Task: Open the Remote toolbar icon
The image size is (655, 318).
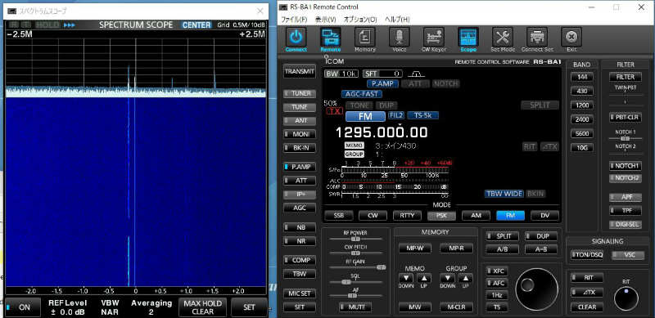Action: point(331,38)
